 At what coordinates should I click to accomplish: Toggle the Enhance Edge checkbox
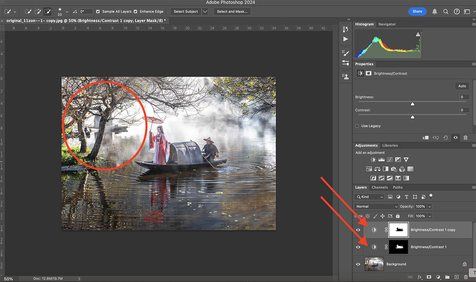[x=135, y=11]
